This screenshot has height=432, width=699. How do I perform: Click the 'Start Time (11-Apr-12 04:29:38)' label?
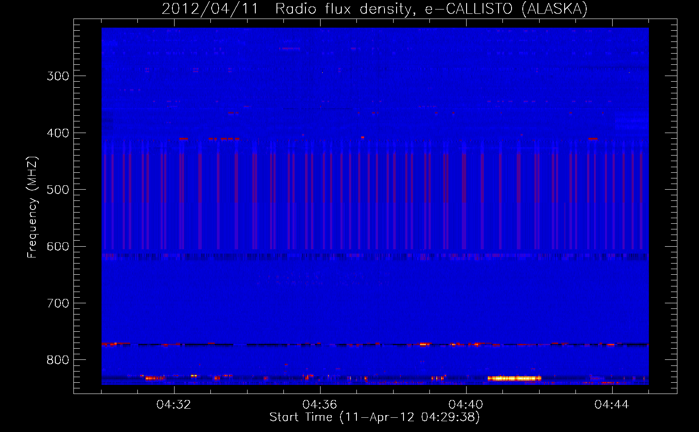click(375, 417)
